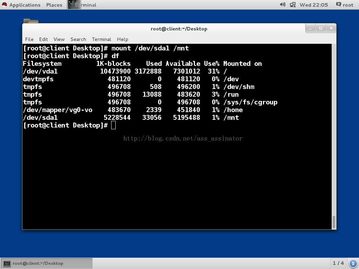Click the 'devtmpfs' filesystem entry
Image resolution: width=359 pixels, height=269 pixels.
click(38, 79)
